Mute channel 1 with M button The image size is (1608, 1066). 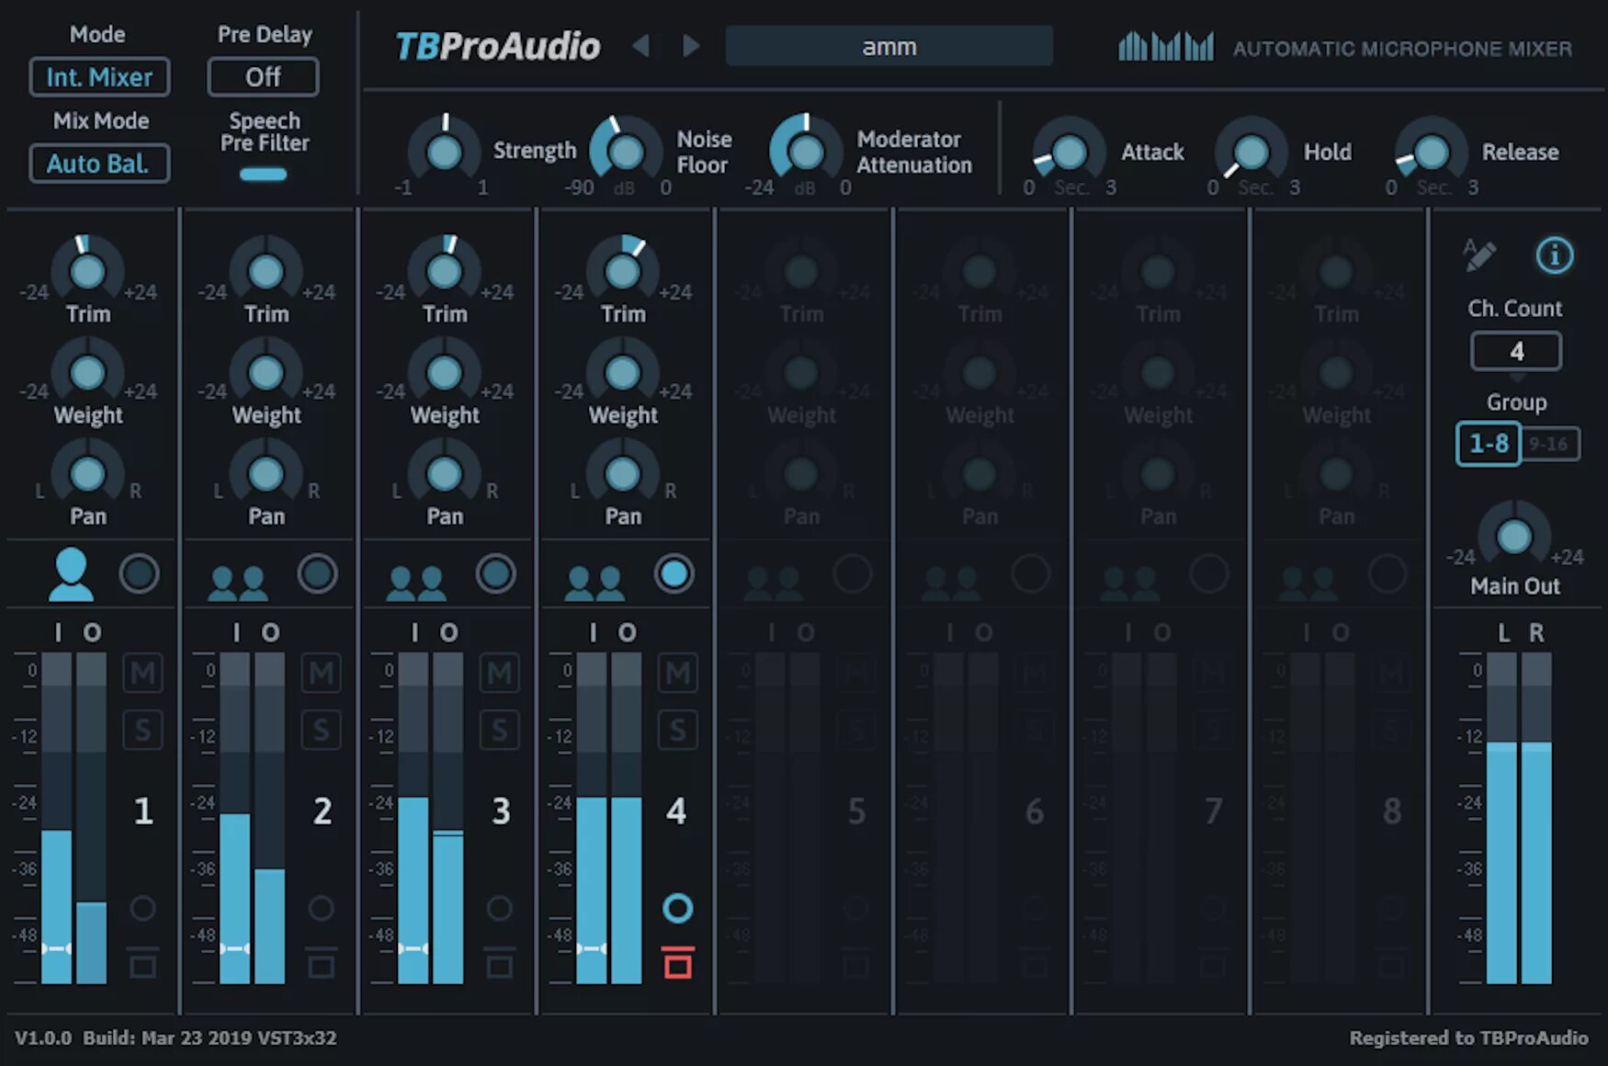coord(142,674)
